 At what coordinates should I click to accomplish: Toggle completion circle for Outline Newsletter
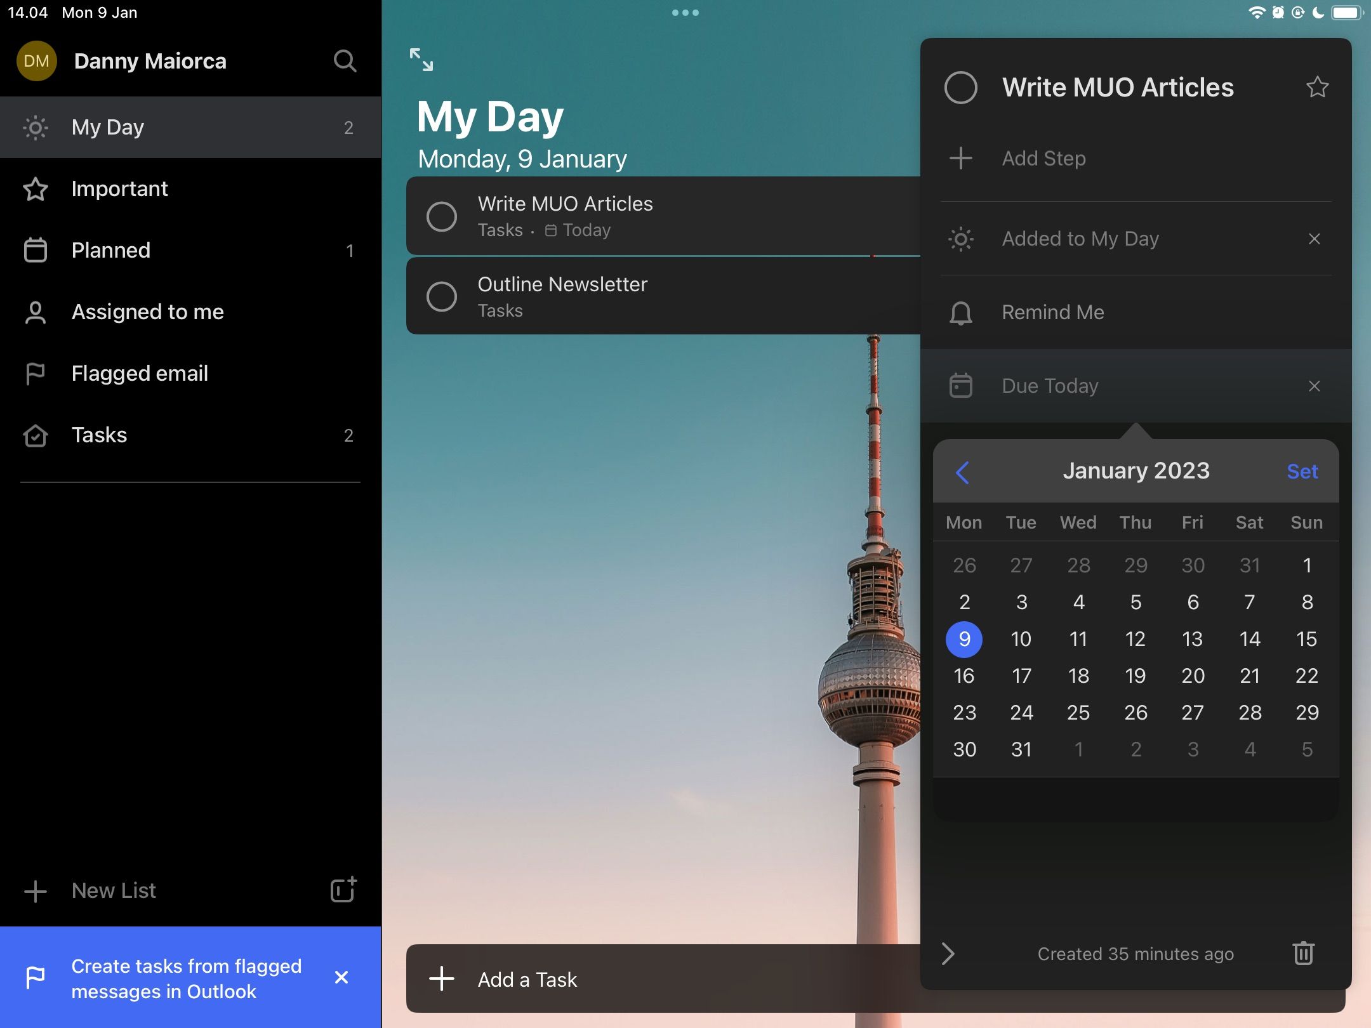click(x=442, y=295)
